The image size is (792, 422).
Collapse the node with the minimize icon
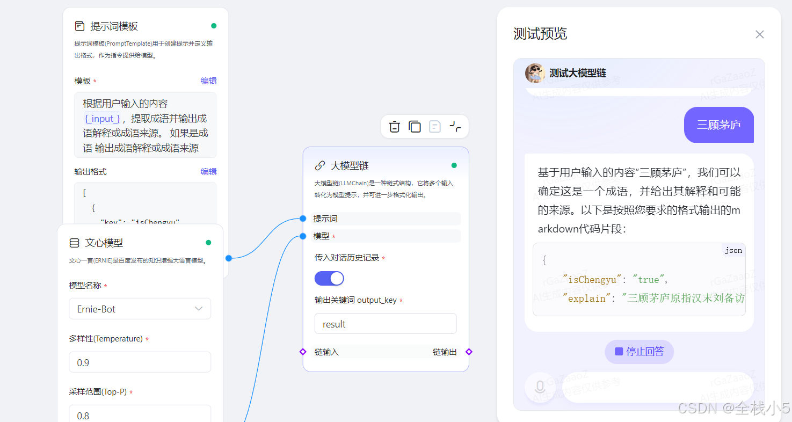(x=455, y=127)
